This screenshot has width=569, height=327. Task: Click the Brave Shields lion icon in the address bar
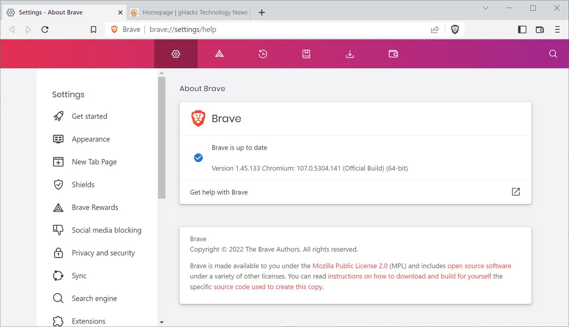(455, 29)
